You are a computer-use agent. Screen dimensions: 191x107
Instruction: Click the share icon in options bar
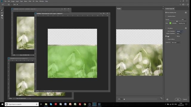pyautogui.click(x=188, y=4)
